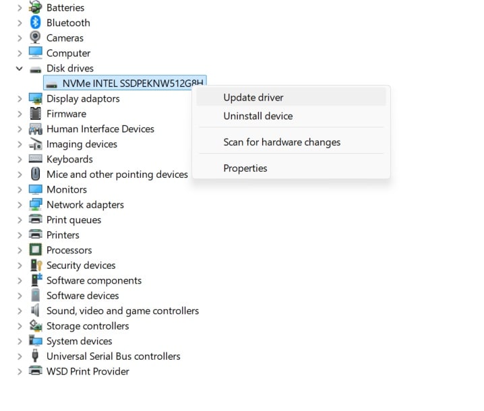Screen dimensions: 484x411
Task: Select the Disk drives label
Action: tap(69, 68)
